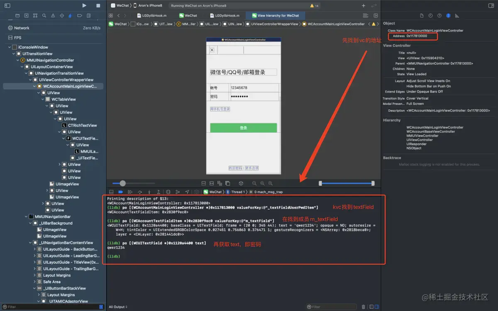This screenshot has width=498, height=311.
Task: Open the related items grid menu
Action: tap(111, 15)
